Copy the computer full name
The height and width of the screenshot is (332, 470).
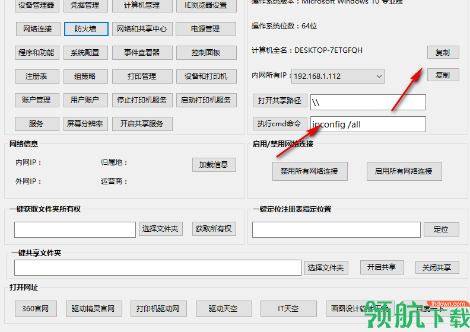pos(443,52)
